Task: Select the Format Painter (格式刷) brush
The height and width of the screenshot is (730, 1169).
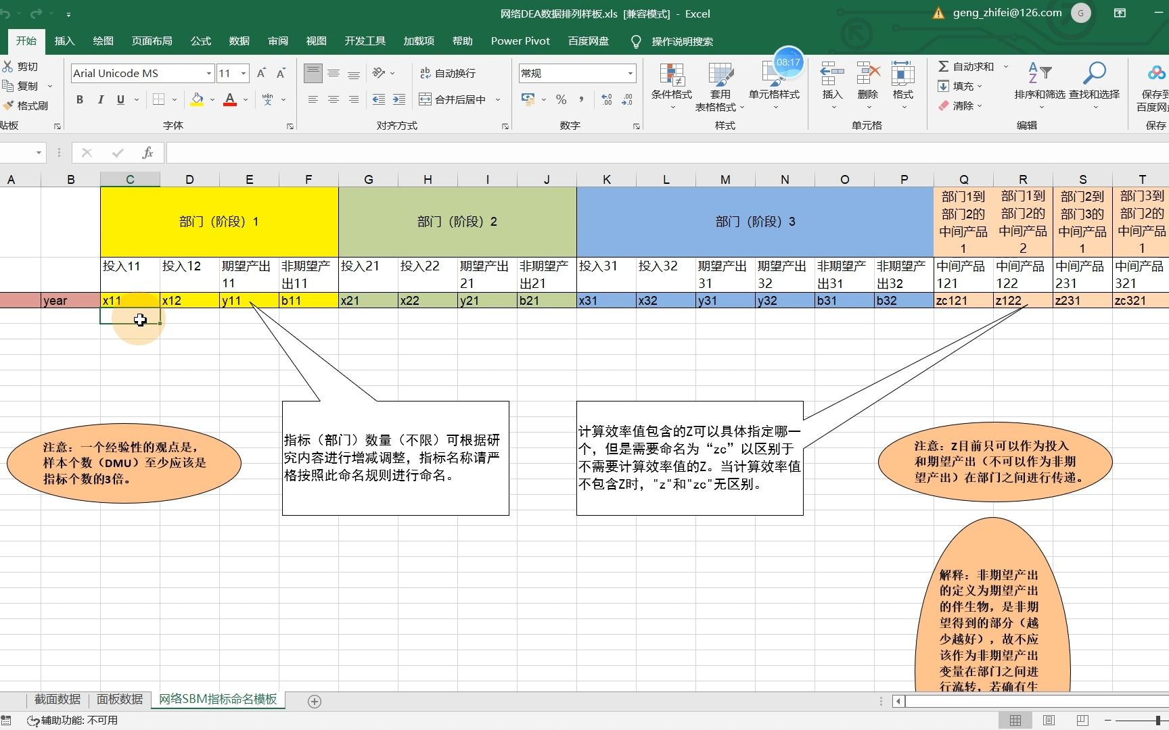Action: (8, 105)
